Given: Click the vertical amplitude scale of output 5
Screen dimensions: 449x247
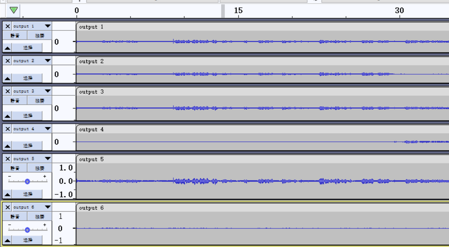Looking at the screenshot, I should 64,181.
